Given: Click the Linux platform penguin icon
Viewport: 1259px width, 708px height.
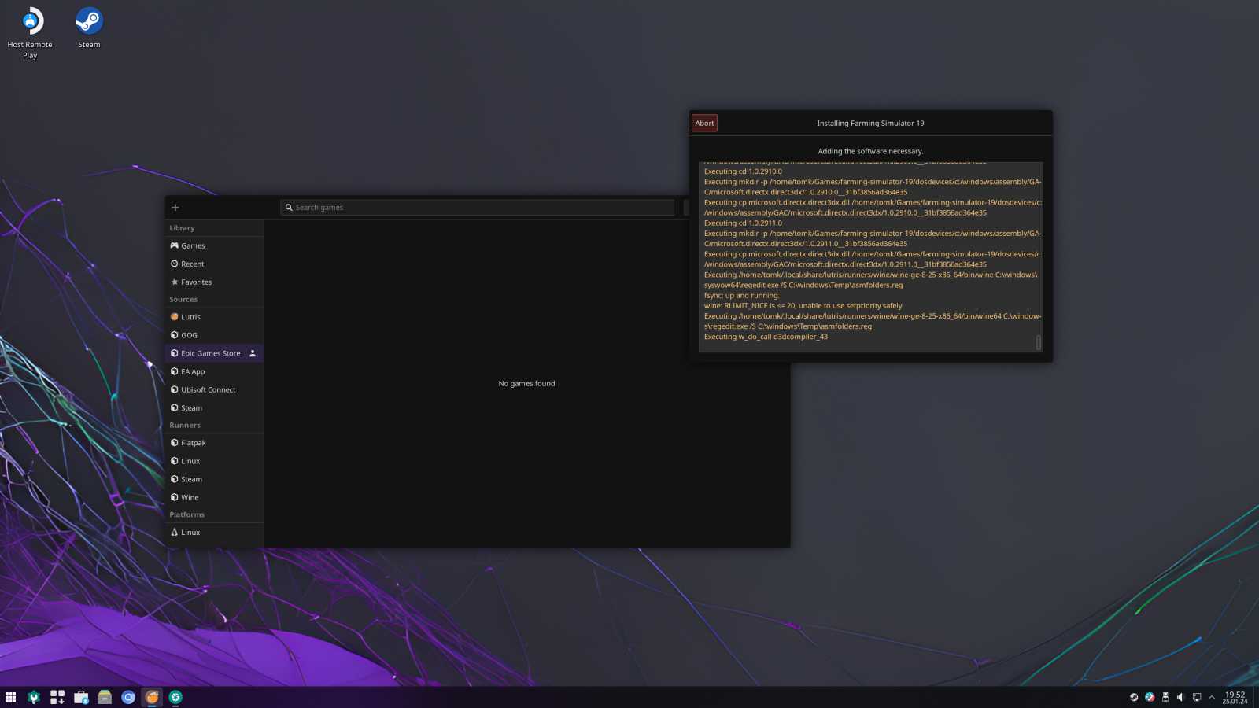Looking at the screenshot, I should [x=175, y=533].
